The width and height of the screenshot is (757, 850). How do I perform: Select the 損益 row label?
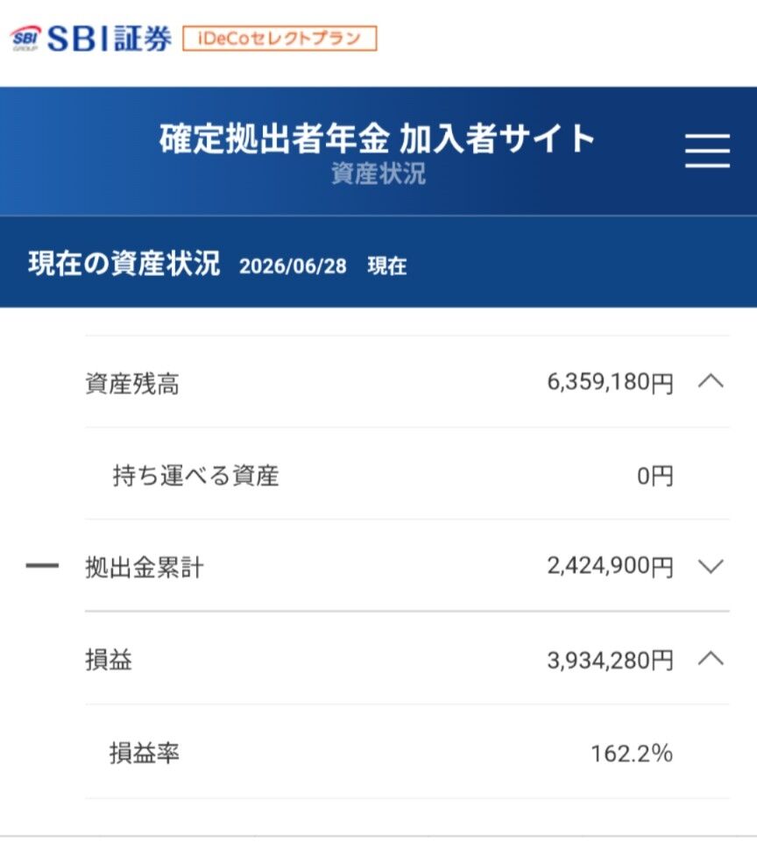[x=109, y=660]
